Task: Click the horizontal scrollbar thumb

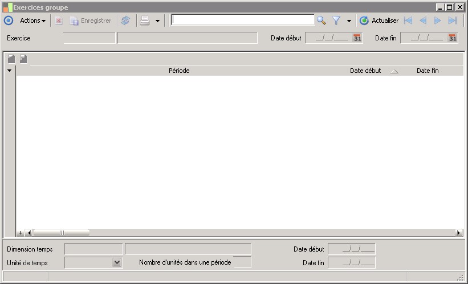Action: (x=61, y=233)
